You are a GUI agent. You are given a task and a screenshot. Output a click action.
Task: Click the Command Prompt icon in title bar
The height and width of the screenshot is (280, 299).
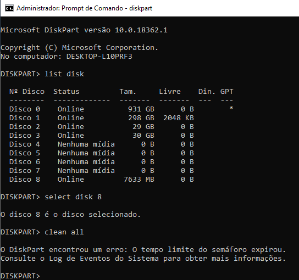pos(9,8)
